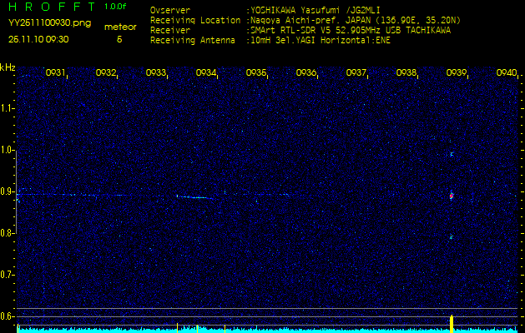Select the meteor count value 5
This screenshot has height=333, width=525.
tap(119, 39)
